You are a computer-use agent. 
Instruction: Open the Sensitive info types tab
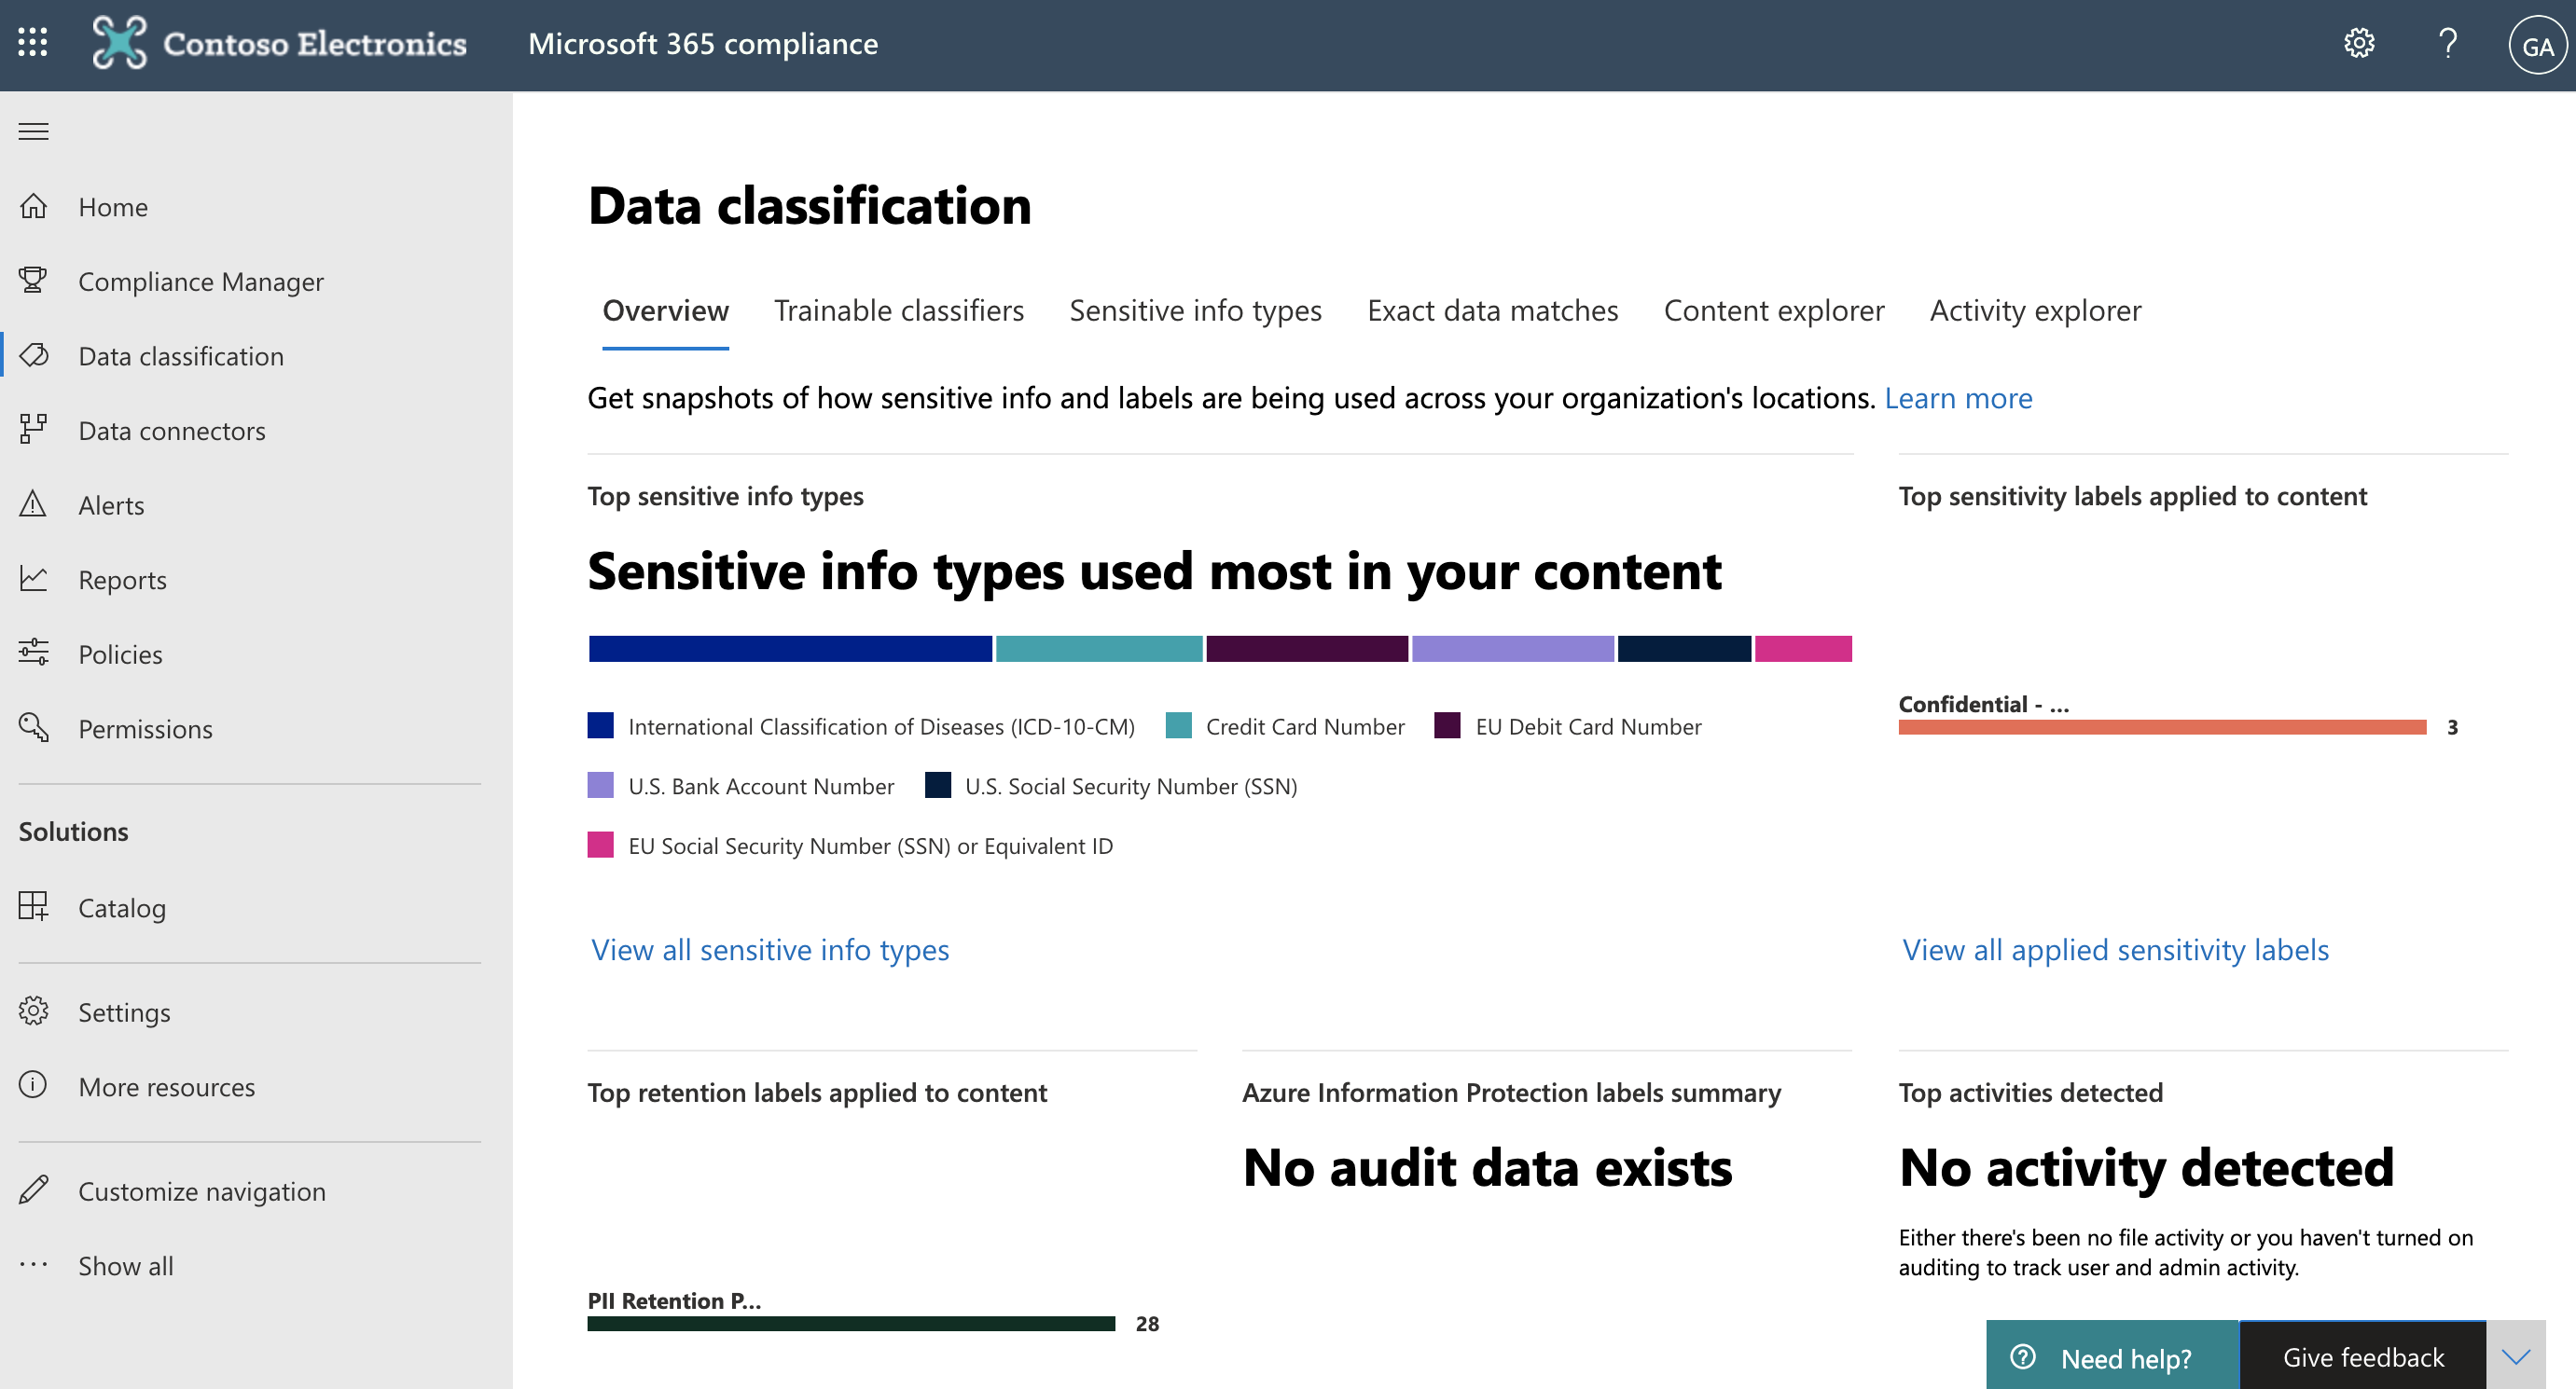pyautogui.click(x=1196, y=309)
